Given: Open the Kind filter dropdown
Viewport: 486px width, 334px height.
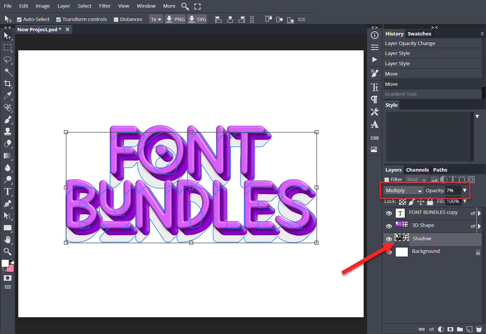Looking at the screenshot, I should [x=417, y=180].
